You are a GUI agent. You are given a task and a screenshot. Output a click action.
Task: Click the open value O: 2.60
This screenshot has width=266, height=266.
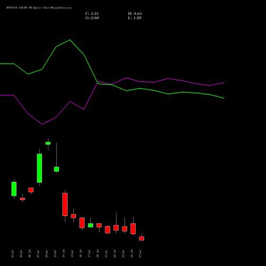point(92,18)
